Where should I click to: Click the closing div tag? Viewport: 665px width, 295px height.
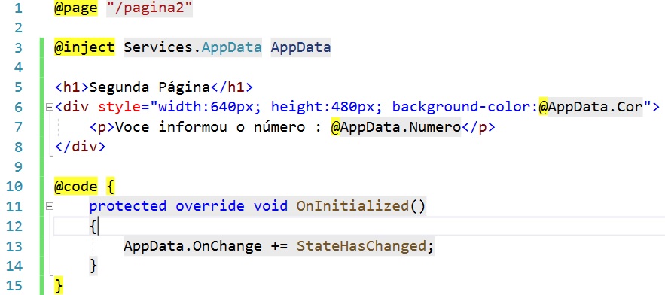pyautogui.click(x=80, y=147)
